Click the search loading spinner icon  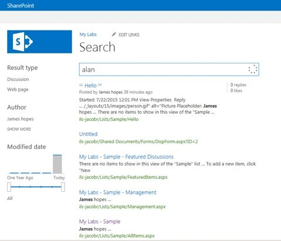(253, 69)
